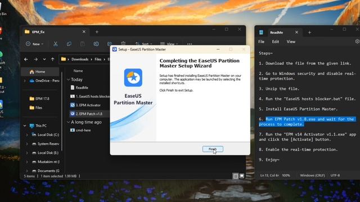
Task: Select 3. EPM Activator file
Action: [85, 105]
